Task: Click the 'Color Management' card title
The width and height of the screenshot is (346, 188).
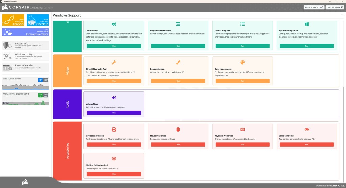Action: click(x=223, y=69)
